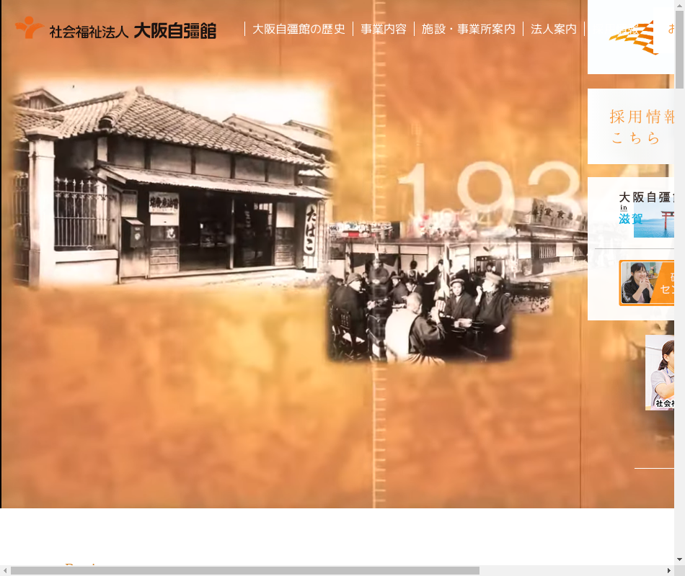Open the 事業内容 menu item
This screenshot has height=576, width=685.
(384, 30)
